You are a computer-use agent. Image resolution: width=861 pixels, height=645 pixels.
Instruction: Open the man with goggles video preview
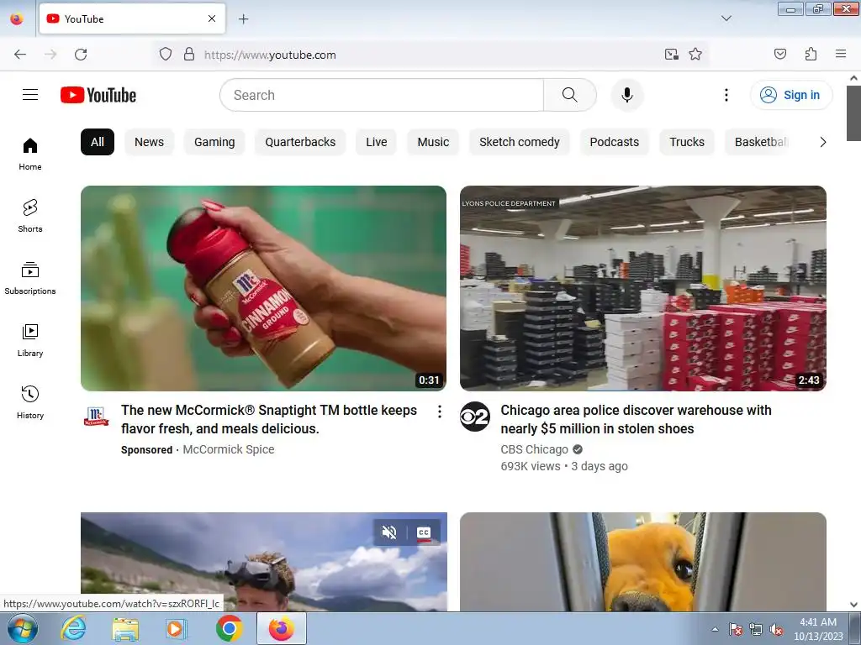pyautogui.click(x=263, y=562)
